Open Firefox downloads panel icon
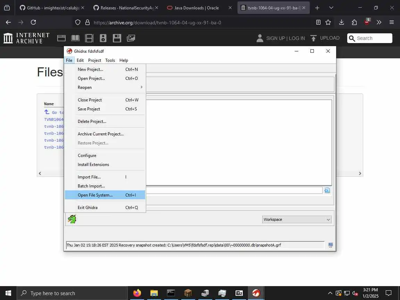Screen dimensions: 400x300 click(x=341, y=23)
